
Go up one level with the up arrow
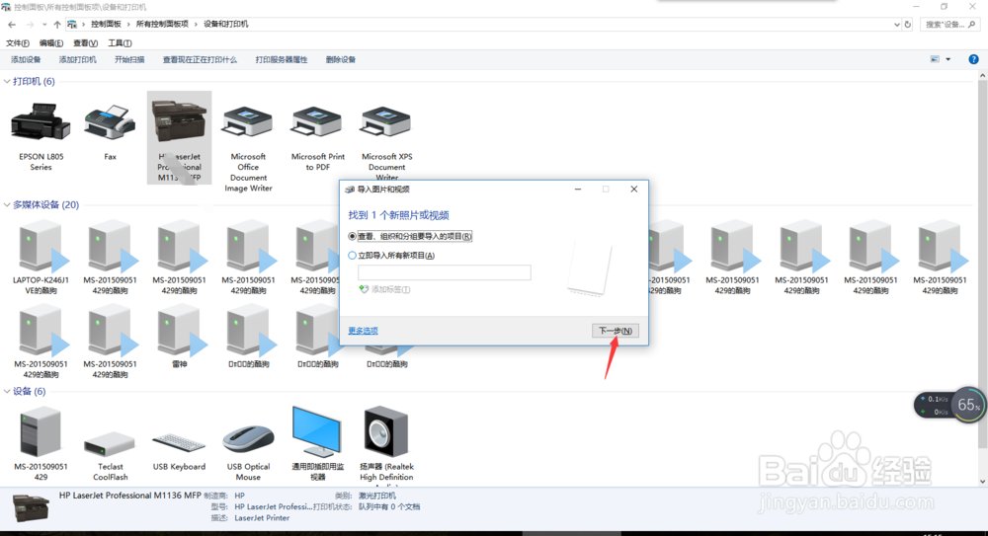[57, 25]
